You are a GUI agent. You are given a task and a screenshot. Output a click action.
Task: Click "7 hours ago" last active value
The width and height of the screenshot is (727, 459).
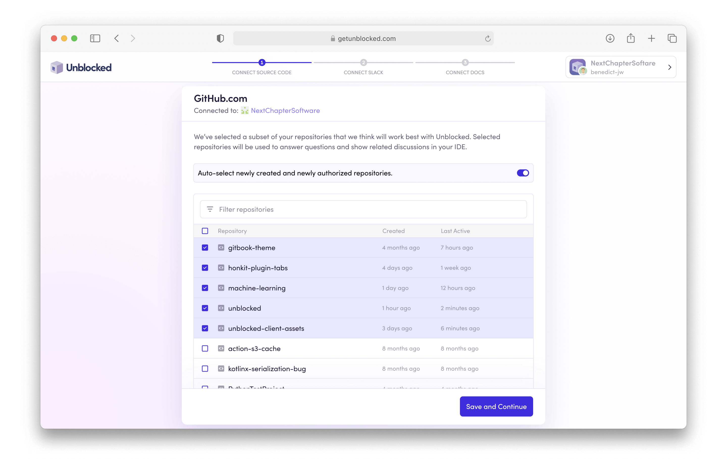coord(457,248)
